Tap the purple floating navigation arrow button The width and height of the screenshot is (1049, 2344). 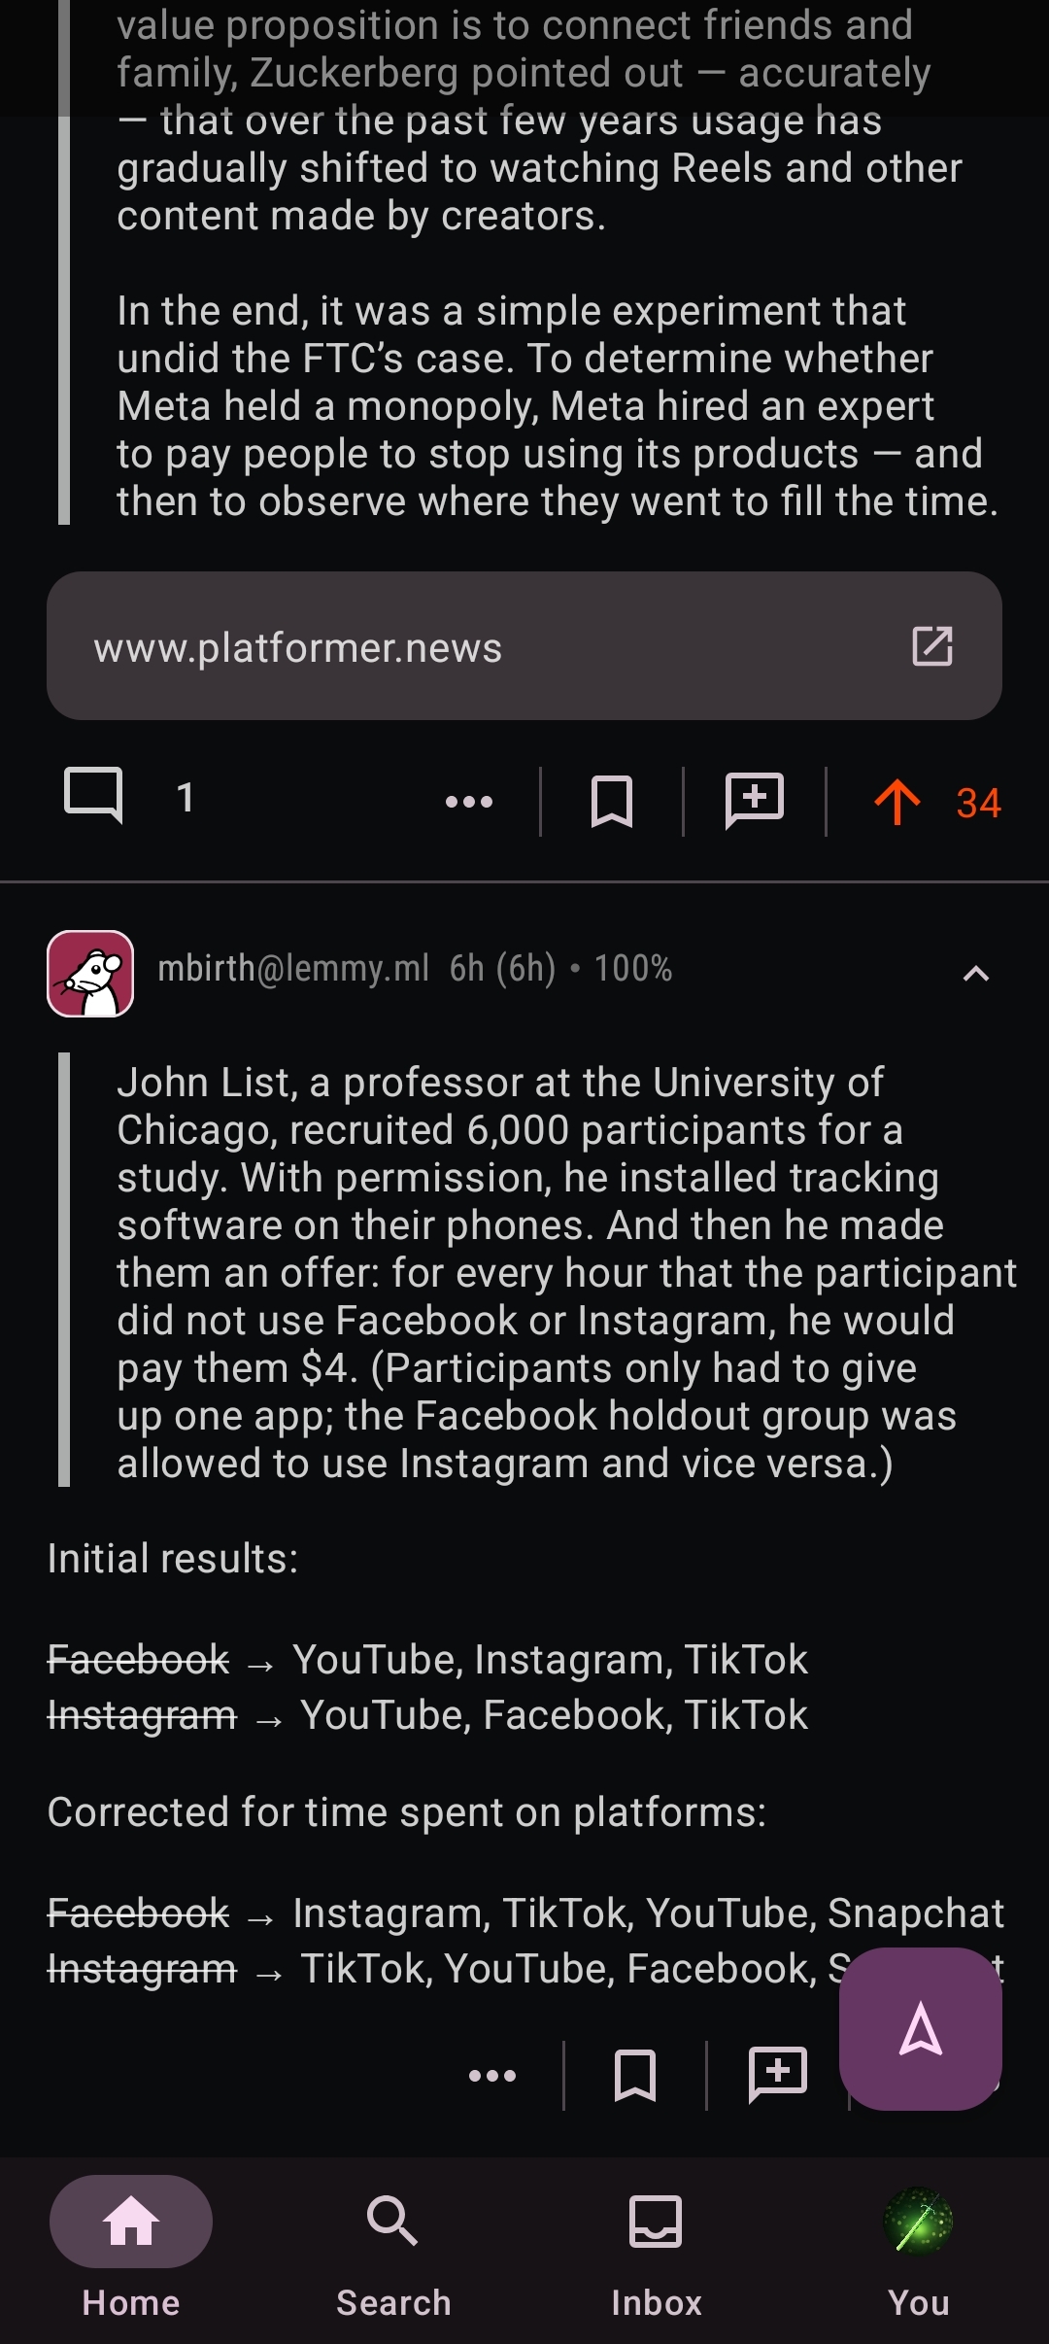[921, 2029]
